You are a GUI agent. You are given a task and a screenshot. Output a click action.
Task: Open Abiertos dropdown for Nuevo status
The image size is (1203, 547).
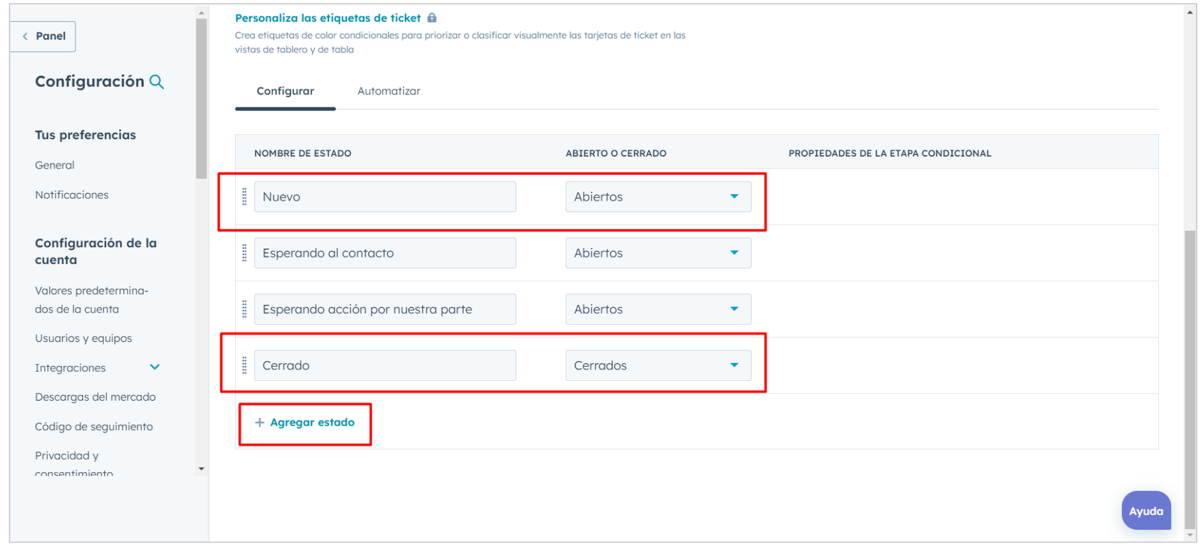657,197
